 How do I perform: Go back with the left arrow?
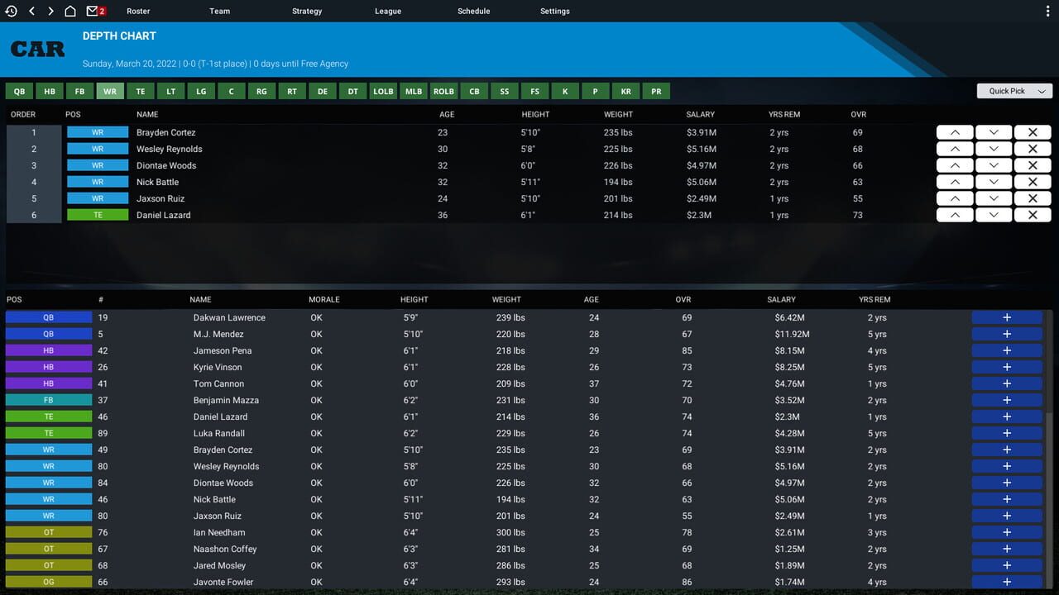(31, 12)
